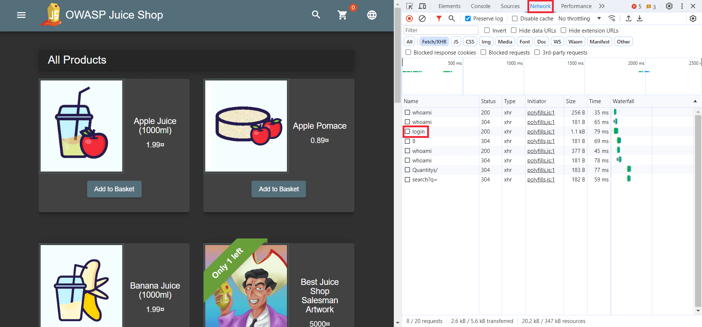Screen dimensions: 702x327
Task: Select the search?q= request row
Action: pyautogui.click(x=547, y=179)
